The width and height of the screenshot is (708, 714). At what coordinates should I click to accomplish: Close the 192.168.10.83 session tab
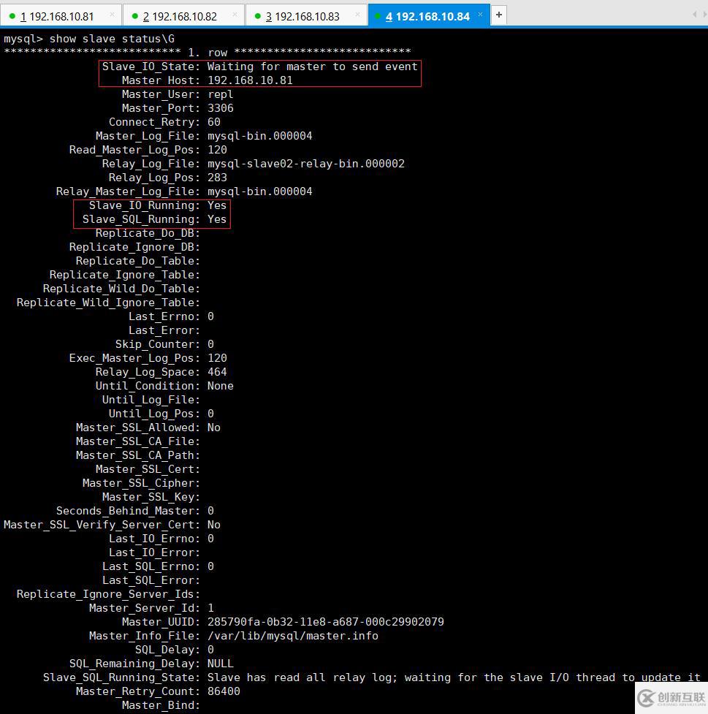pyautogui.click(x=358, y=15)
